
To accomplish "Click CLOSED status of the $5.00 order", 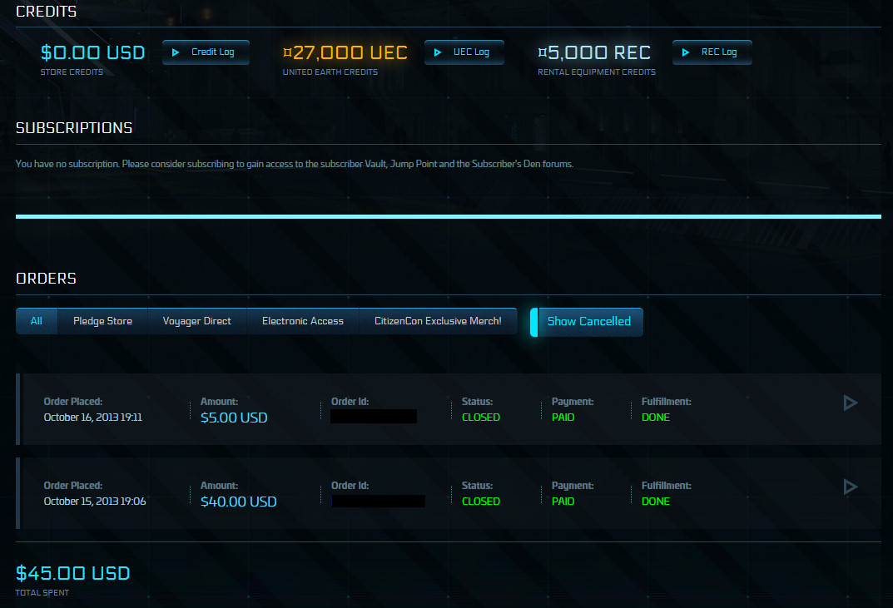I will (x=481, y=418).
